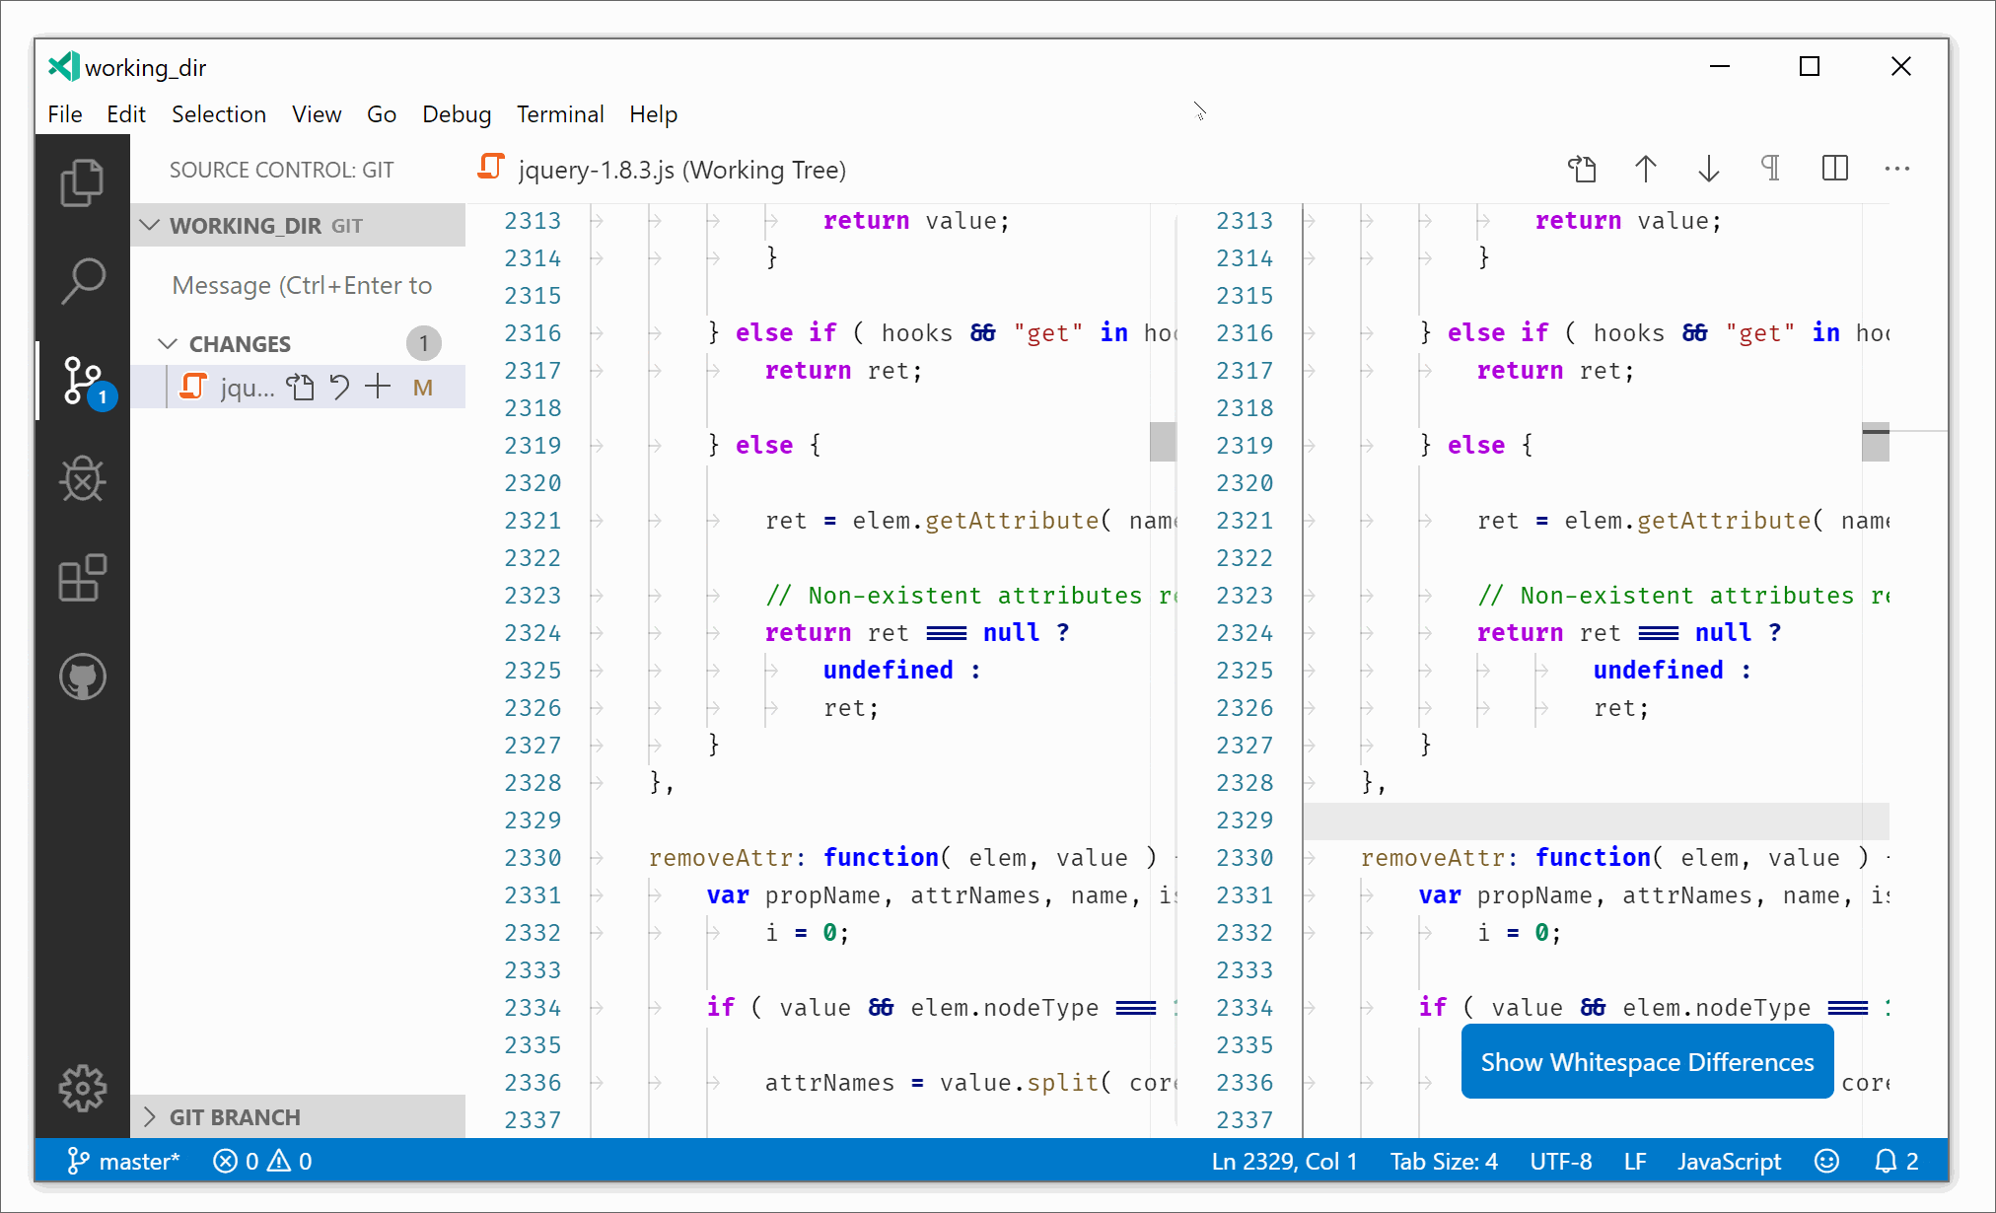Open Settings via the gear icon
The image size is (1996, 1213).
pos(83,1088)
